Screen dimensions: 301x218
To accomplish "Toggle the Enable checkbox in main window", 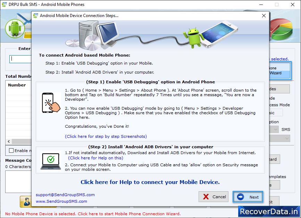I will pyautogui.click(x=11, y=150).
